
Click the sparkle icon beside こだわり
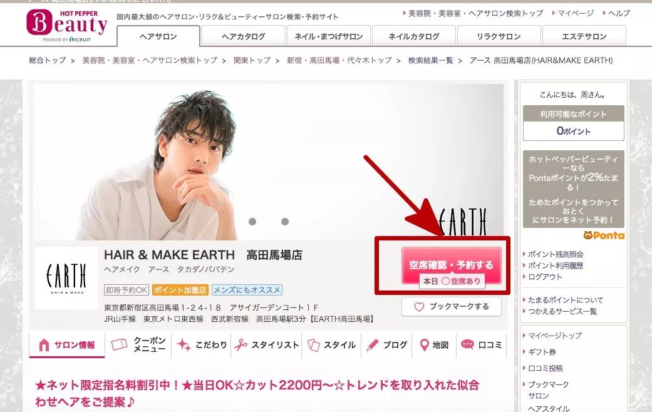pyautogui.click(x=184, y=344)
